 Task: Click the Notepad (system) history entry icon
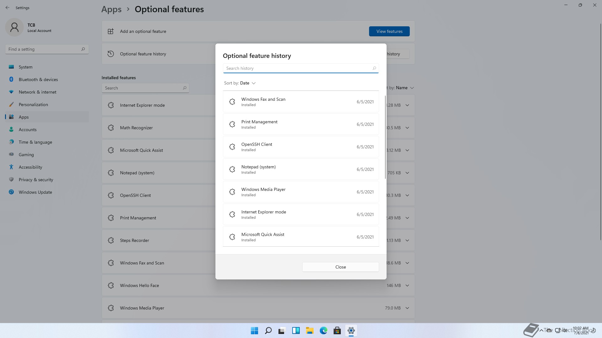pyautogui.click(x=232, y=169)
